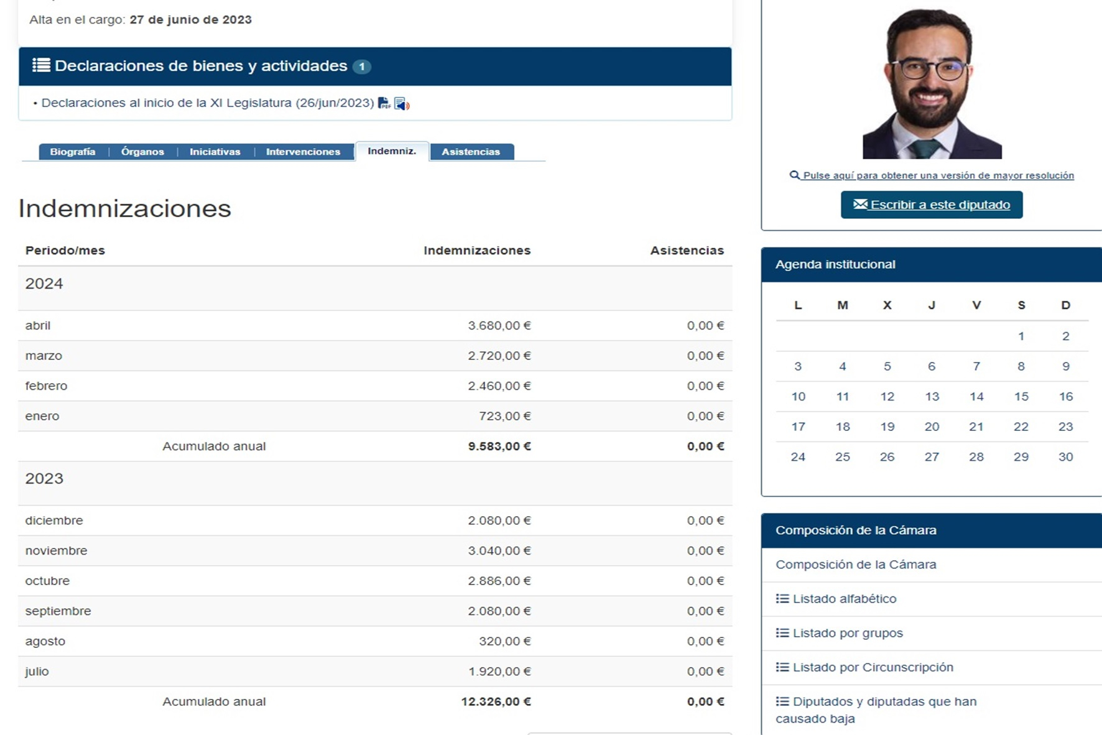Screen dimensions: 1102x735
Task: Open Declaraciones al inicio de la XI Legislatura link
Action: [x=207, y=103]
